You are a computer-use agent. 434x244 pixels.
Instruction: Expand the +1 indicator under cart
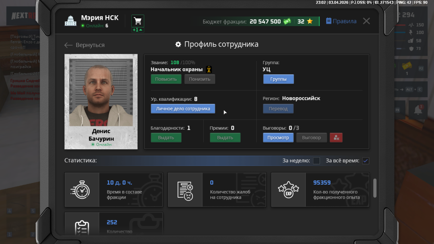click(x=137, y=30)
